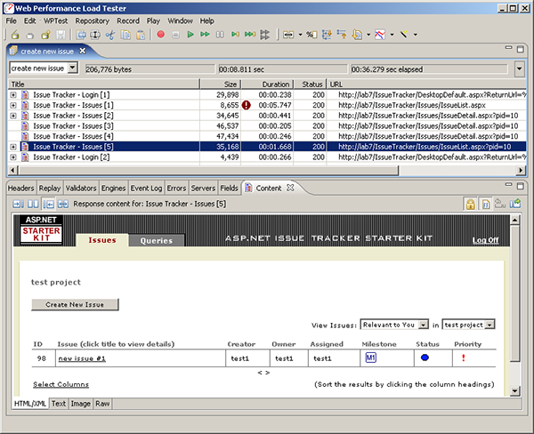Expand the Issue Tracker - Issues [2] row
The height and width of the screenshot is (434, 534).
pyautogui.click(x=13, y=116)
